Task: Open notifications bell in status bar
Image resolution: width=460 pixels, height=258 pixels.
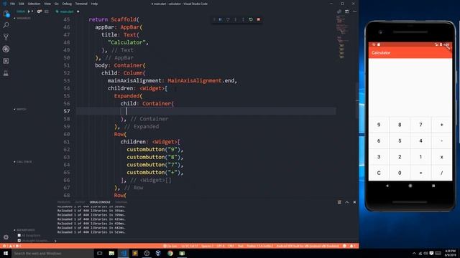Action: [352, 246]
